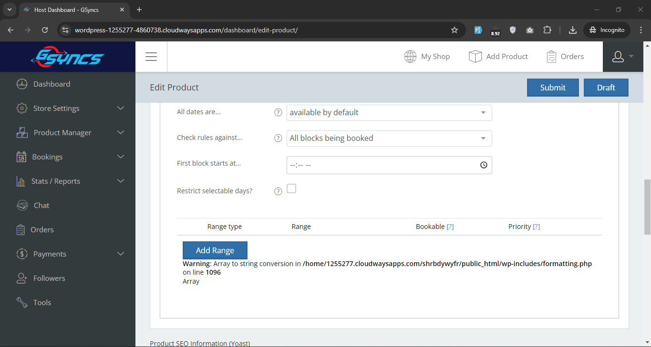Click the Submit button

tap(553, 88)
